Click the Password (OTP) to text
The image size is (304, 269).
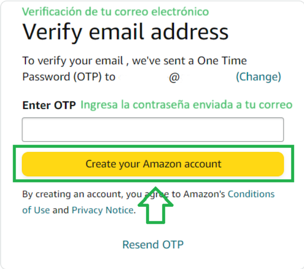click(x=69, y=77)
